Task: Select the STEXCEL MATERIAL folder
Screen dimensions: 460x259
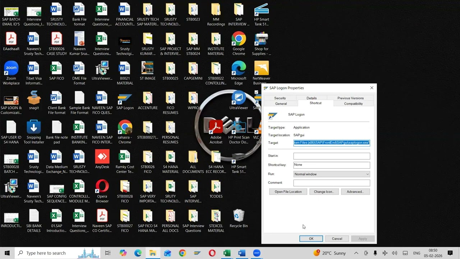Action: point(216,221)
